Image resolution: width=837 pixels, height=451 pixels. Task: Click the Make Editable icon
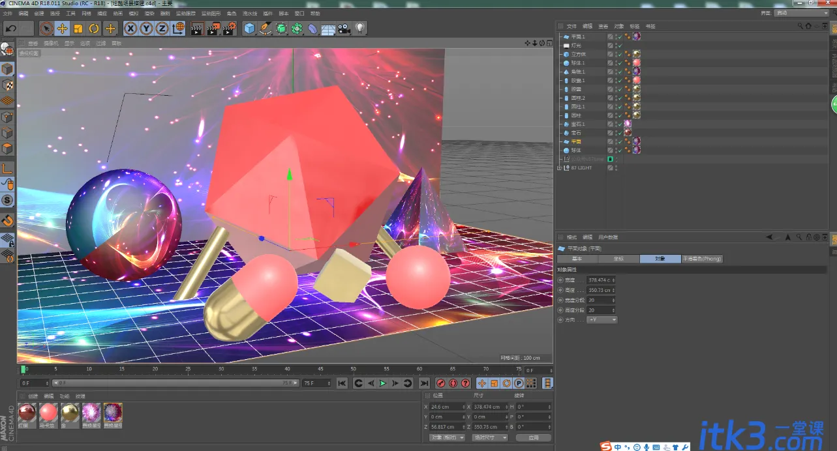(x=7, y=49)
